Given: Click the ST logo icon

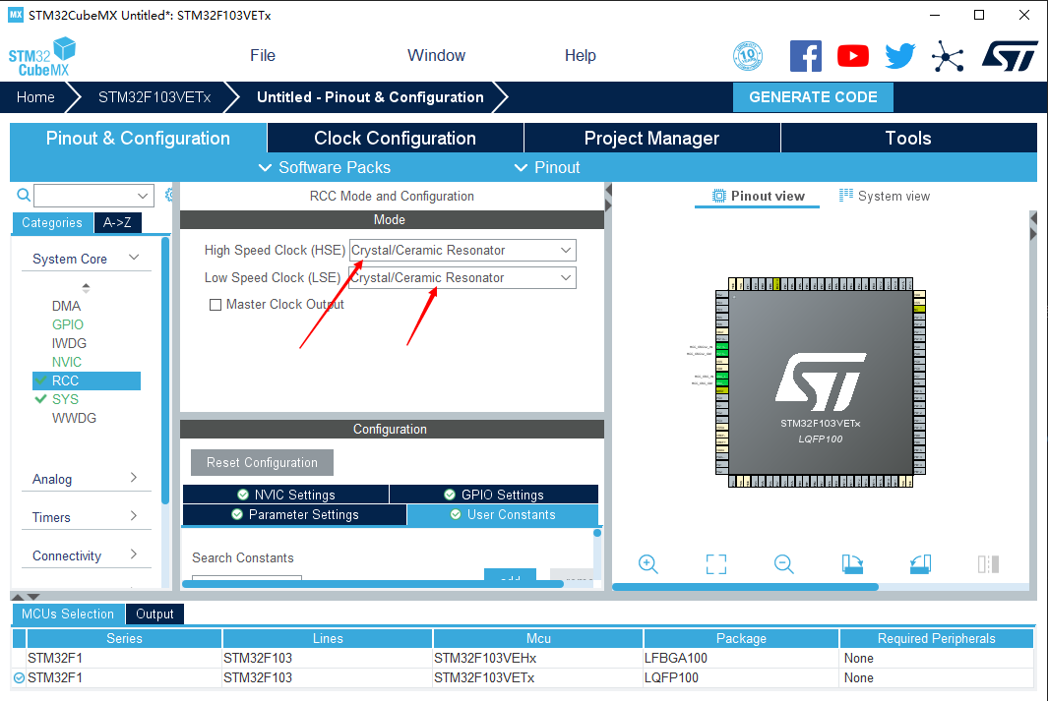Looking at the screenshot, I should [x=1010, y=56].
